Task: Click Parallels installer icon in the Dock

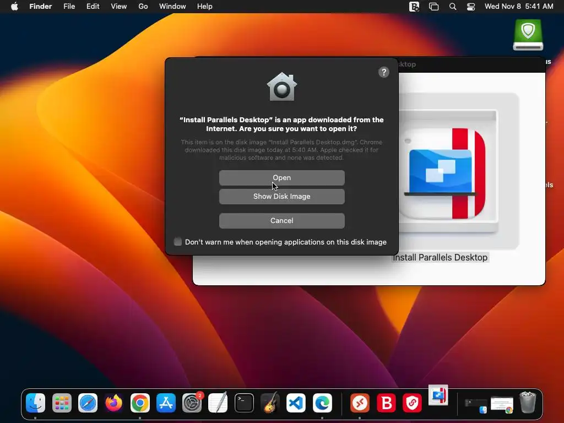Action: click(x=438, y=395)
